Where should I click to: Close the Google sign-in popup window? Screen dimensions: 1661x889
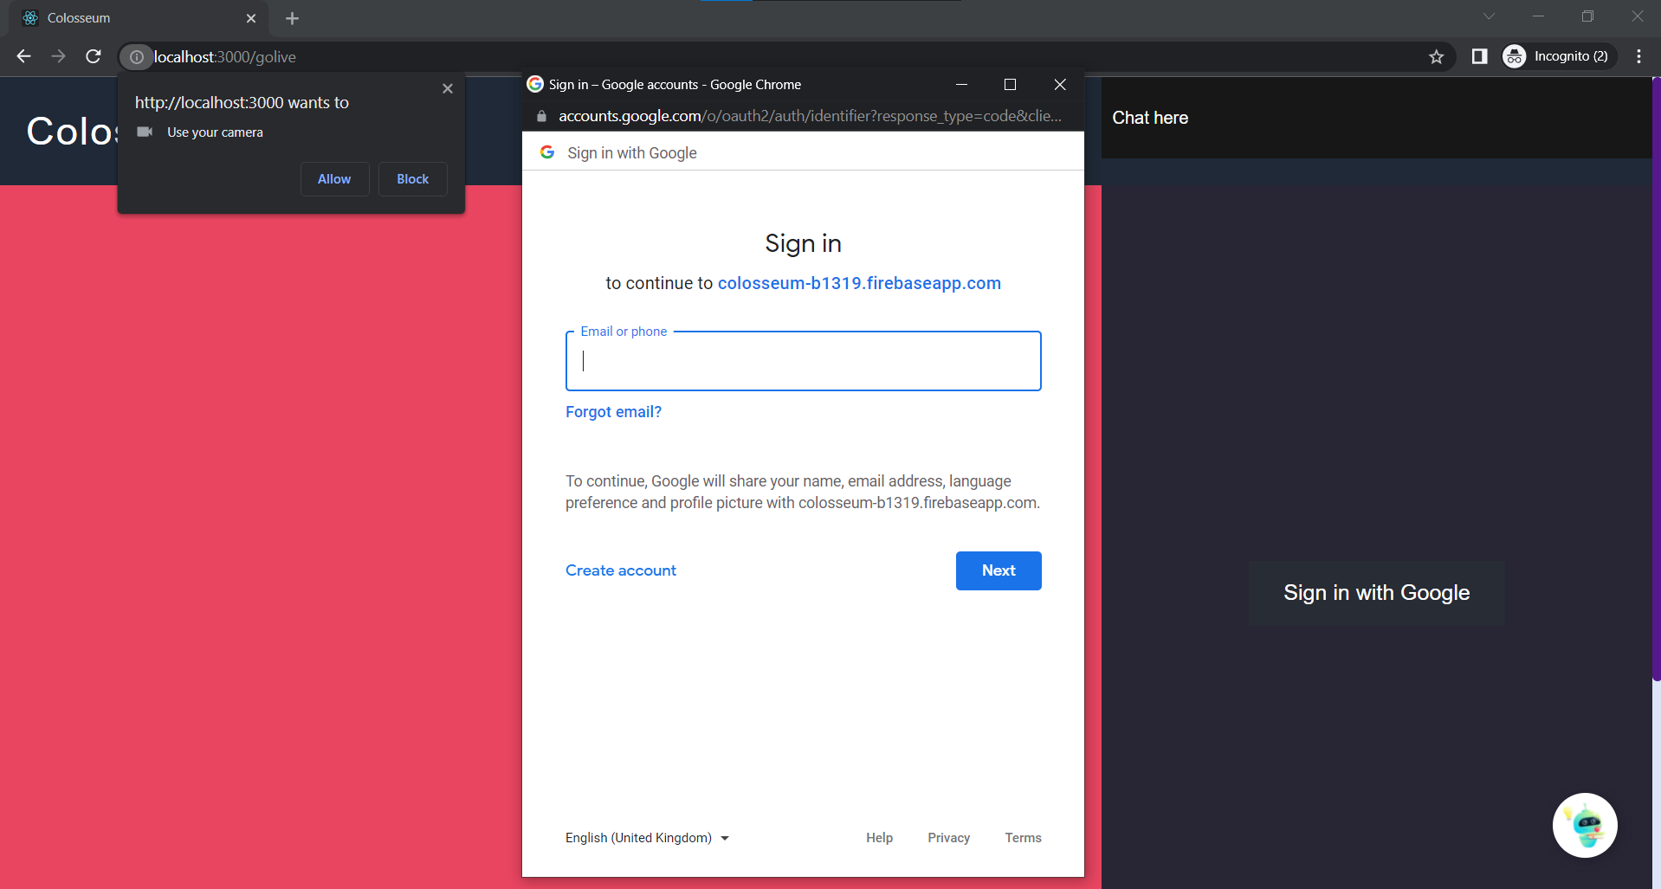point(1060,84)
